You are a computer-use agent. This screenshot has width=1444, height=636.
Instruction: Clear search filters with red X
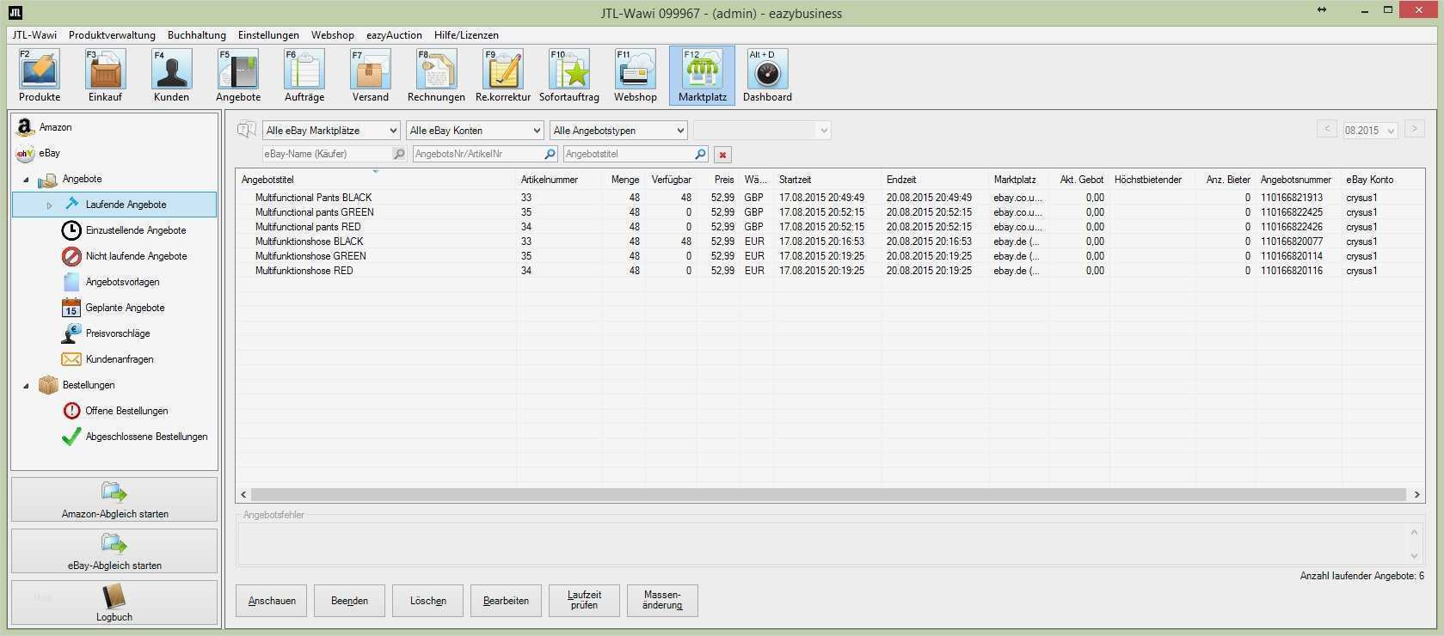coord(722,155)
